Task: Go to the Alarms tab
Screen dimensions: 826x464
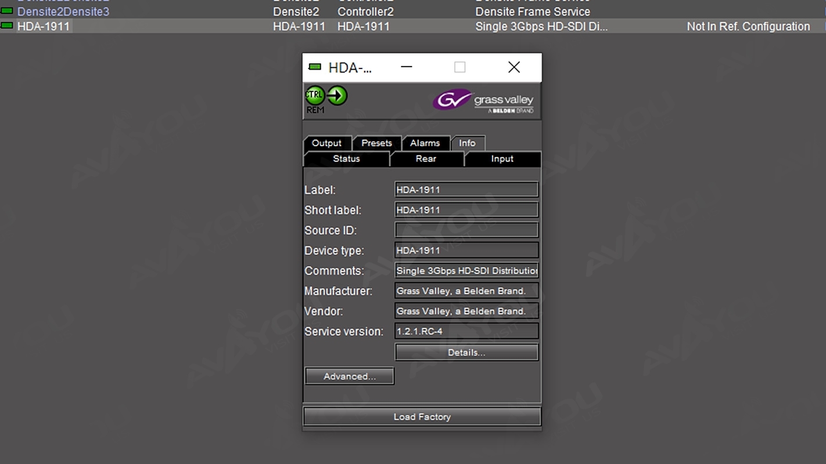Action: click(425, 143)
